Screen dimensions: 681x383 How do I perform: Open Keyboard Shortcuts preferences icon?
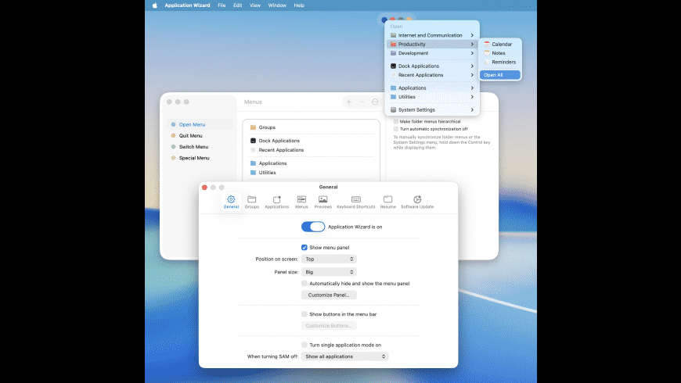pyautogui.click(x=355, y=199)
